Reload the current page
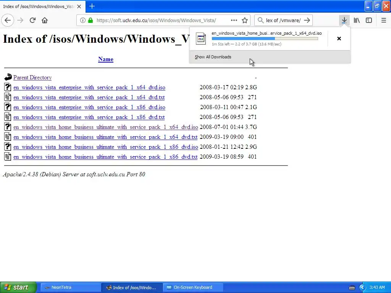The image size is (391, 293). (x=32, y=20)
